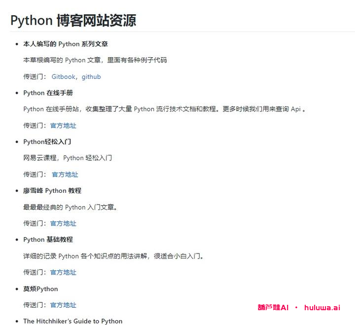
Task: Open 官方地址 link under 廖雪峰 Python 教程
Action: [x=63, y=223]
